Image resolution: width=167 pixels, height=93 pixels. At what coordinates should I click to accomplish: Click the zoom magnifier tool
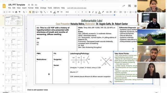click(x=24, y=12)
